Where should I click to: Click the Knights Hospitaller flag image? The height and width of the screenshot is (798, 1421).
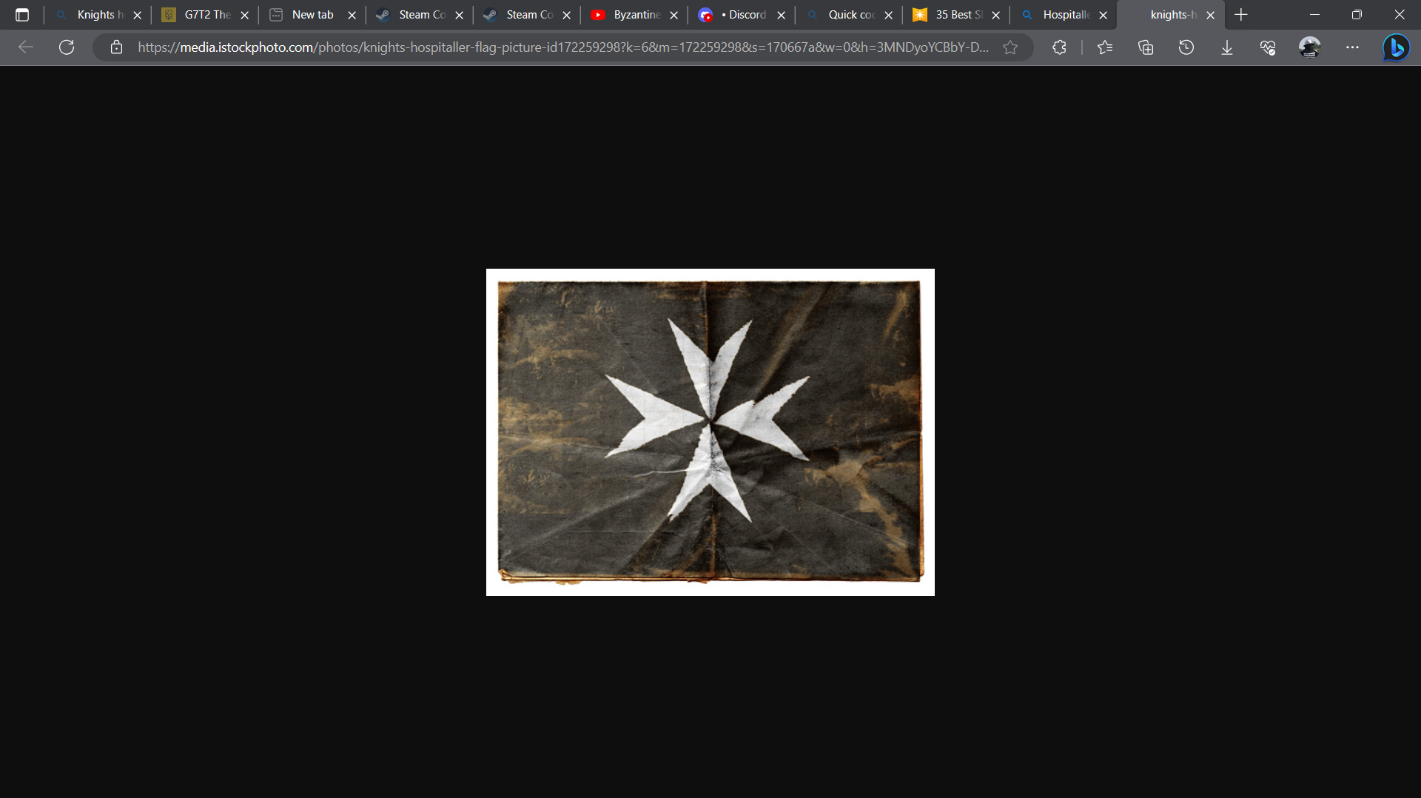[710, 432]
